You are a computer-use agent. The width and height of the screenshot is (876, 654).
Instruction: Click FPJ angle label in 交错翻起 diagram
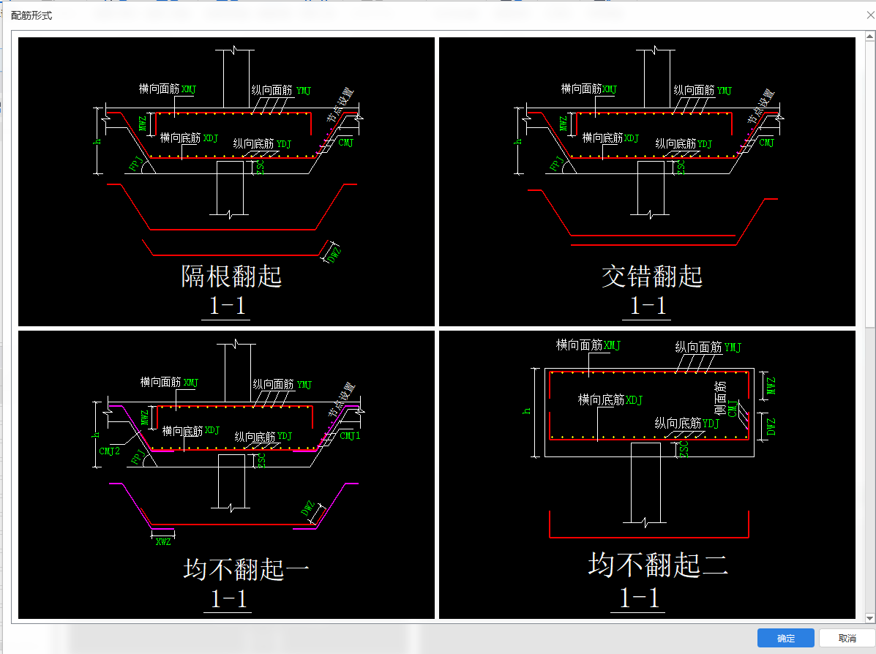[x=556, y=164]
